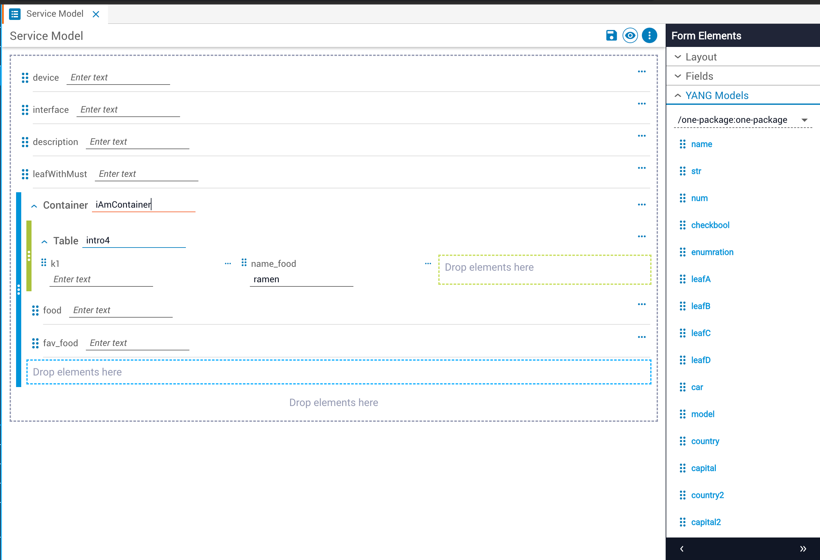Open options menu for interface row
This screenshot has width=820, height=560.
(x=642, y=104)
